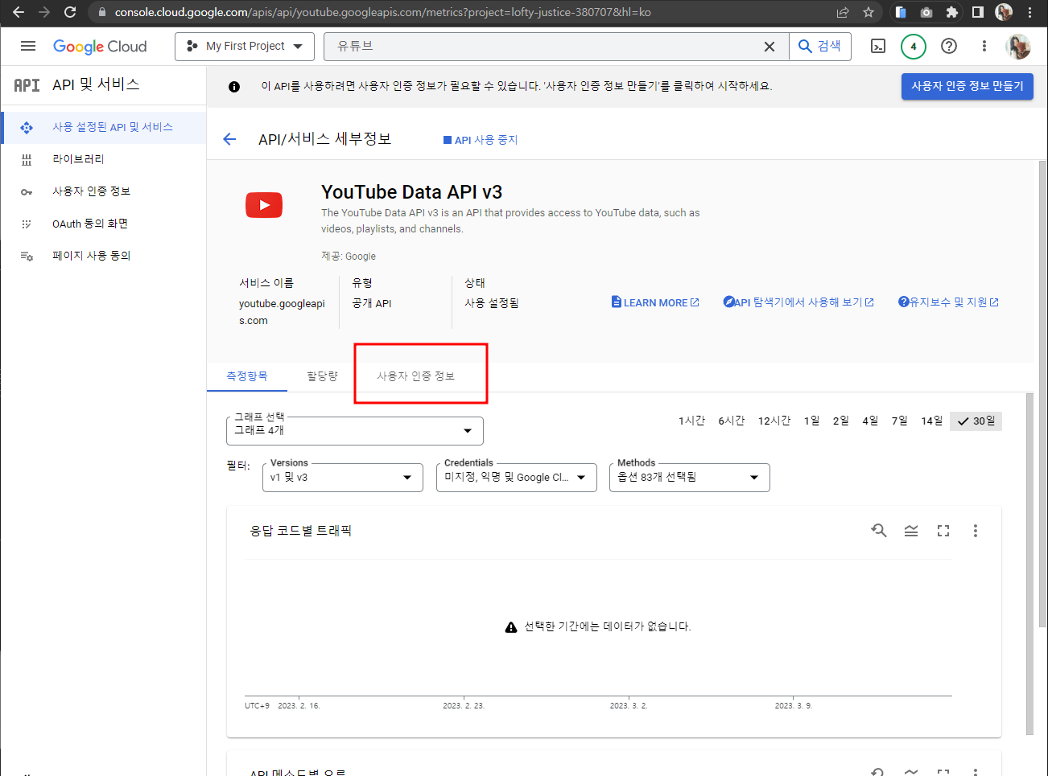Select the 7일 time range
The image size is (1048, 776).
click(900, 421)
